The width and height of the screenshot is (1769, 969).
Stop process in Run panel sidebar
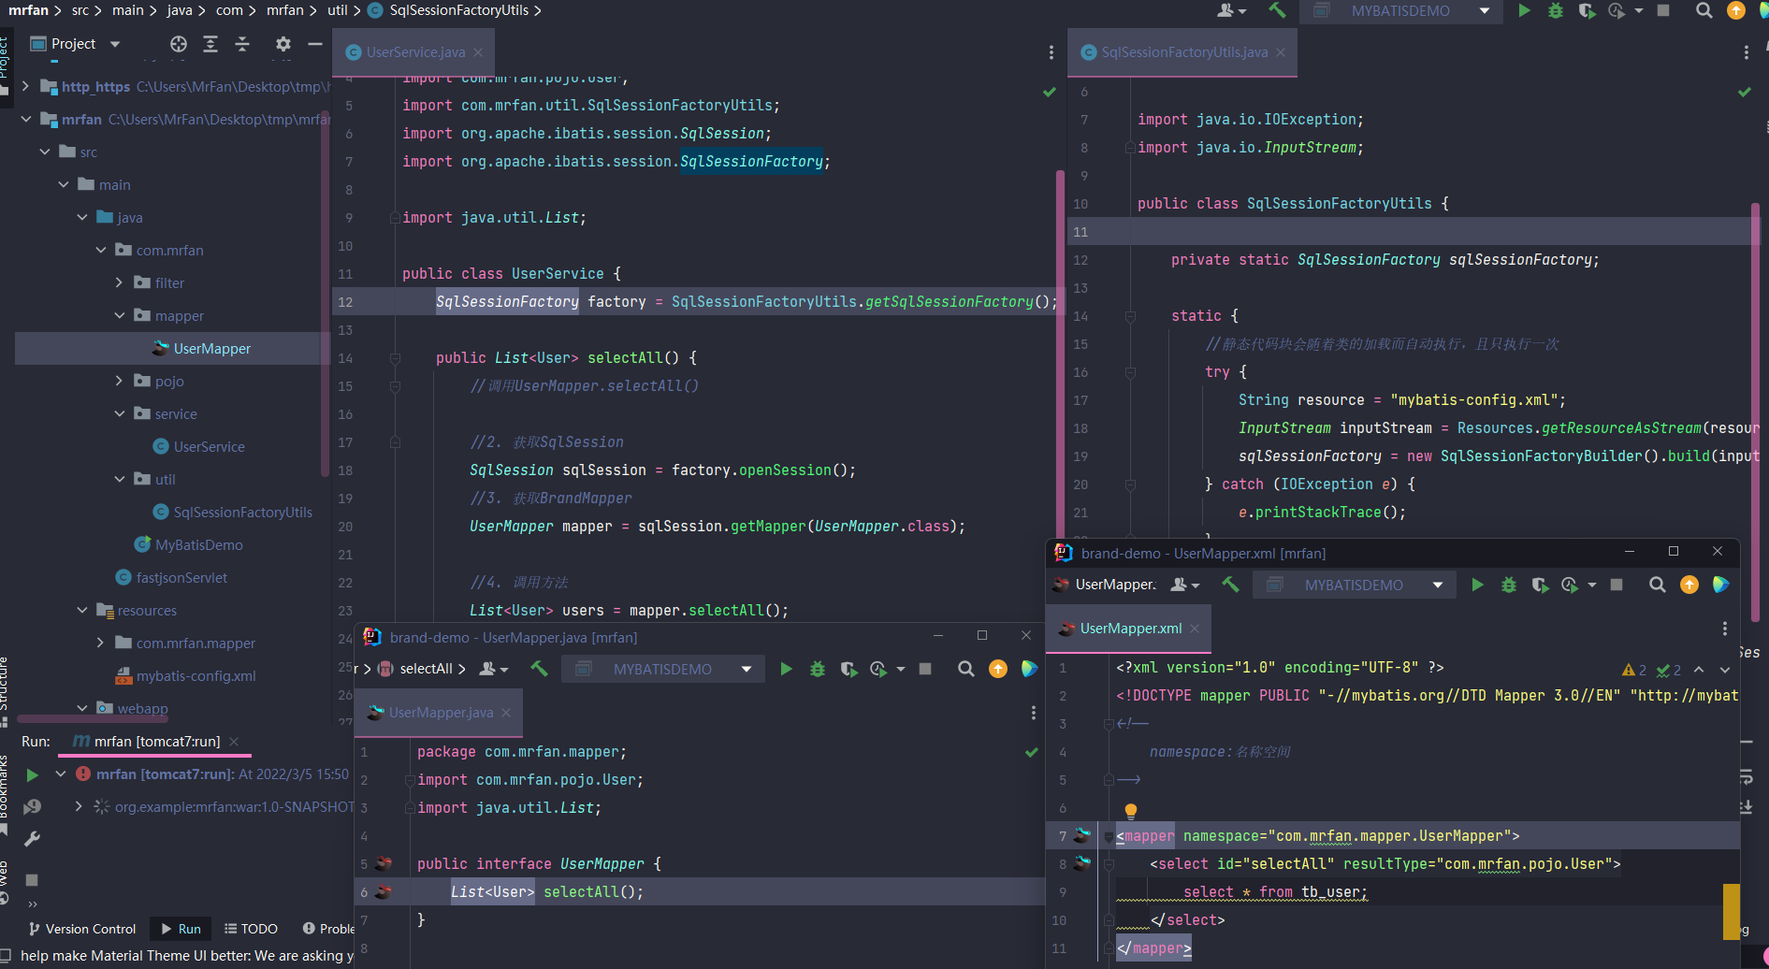[32, 880]
